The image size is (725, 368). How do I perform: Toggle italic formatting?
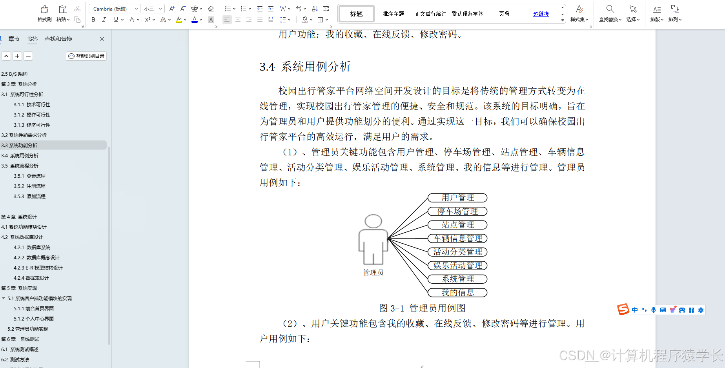pyautogui.click(x=104, y=20)
